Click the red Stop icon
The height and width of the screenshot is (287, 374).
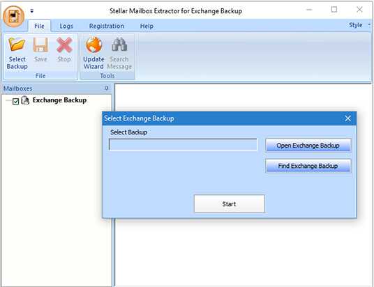click(x=64, y=45)
